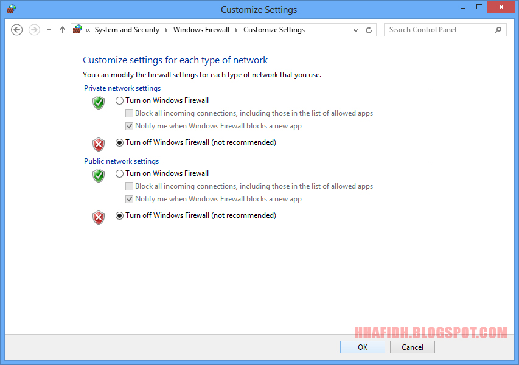Click the firewall icon in the title bar
Image resolution: width=519 pixels, height=365 pixels.
pyautogui.click(x=10, y=9)
